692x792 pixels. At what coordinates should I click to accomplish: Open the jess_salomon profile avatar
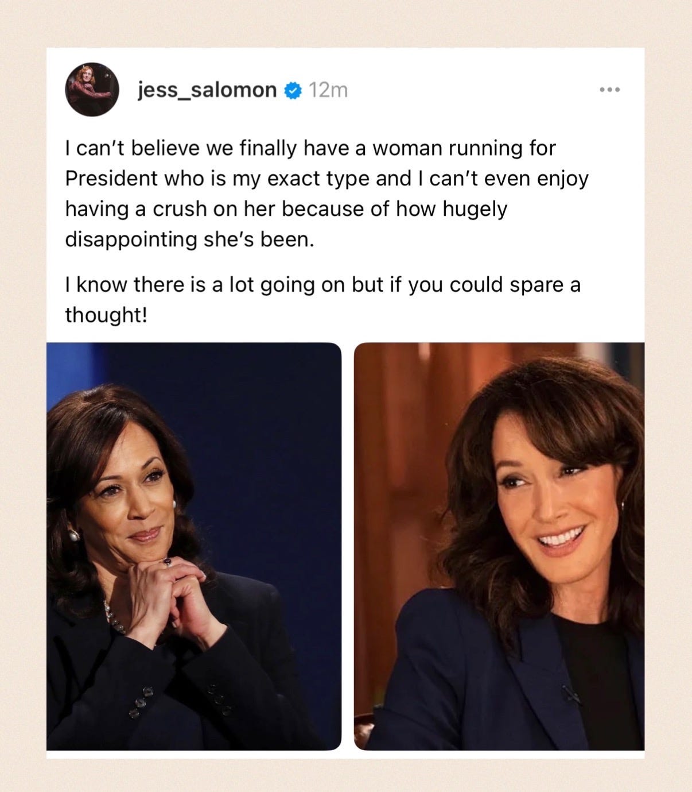tap(92, 90)
